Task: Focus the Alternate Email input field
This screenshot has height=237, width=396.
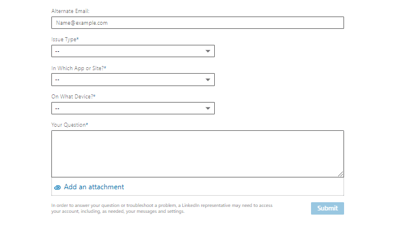Action: pyautogui.click(x=198, y=23)
